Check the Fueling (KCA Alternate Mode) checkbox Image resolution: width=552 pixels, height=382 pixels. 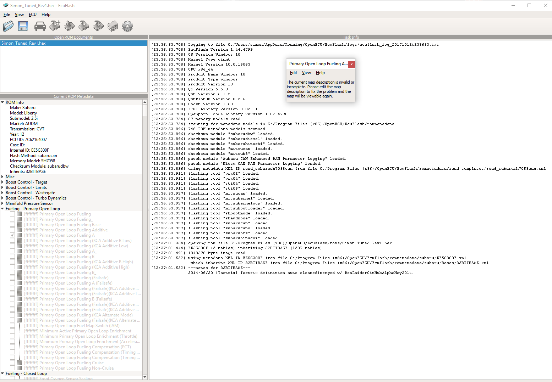click(x=12, y=315)
